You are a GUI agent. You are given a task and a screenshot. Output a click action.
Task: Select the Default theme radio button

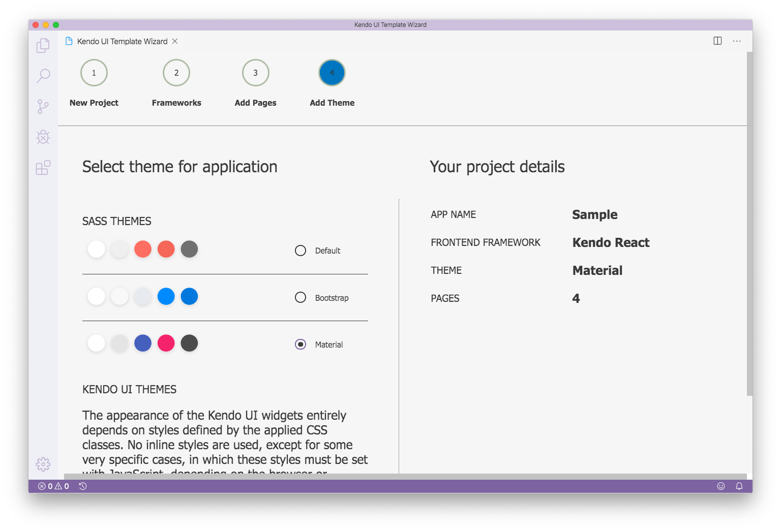301,251
